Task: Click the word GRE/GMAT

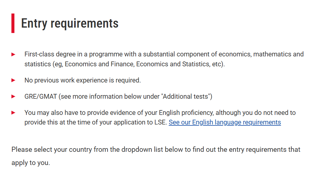Action: (41, 97)
